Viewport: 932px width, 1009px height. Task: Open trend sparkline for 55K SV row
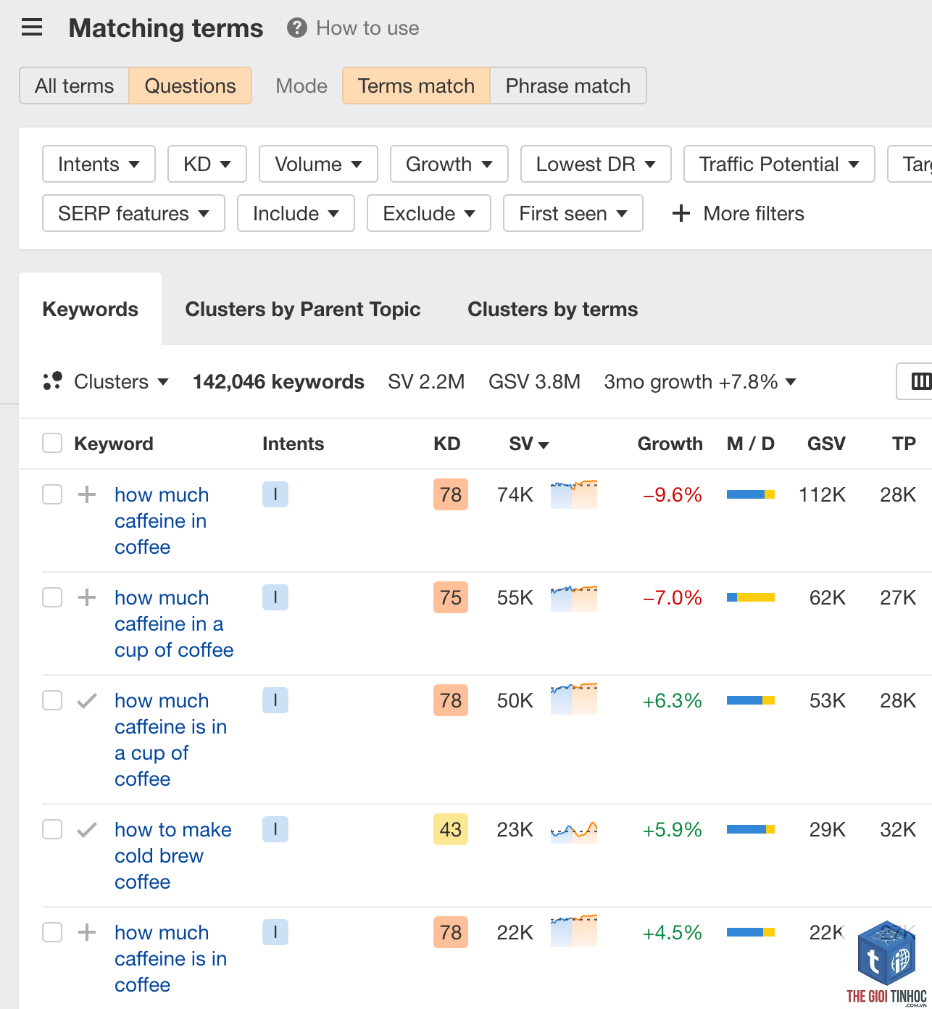tap(574, 597)
